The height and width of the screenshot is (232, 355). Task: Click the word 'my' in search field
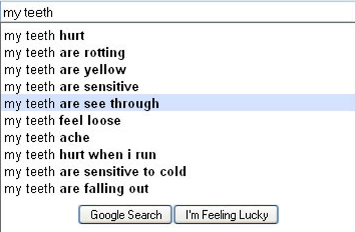tap(12, 14)
